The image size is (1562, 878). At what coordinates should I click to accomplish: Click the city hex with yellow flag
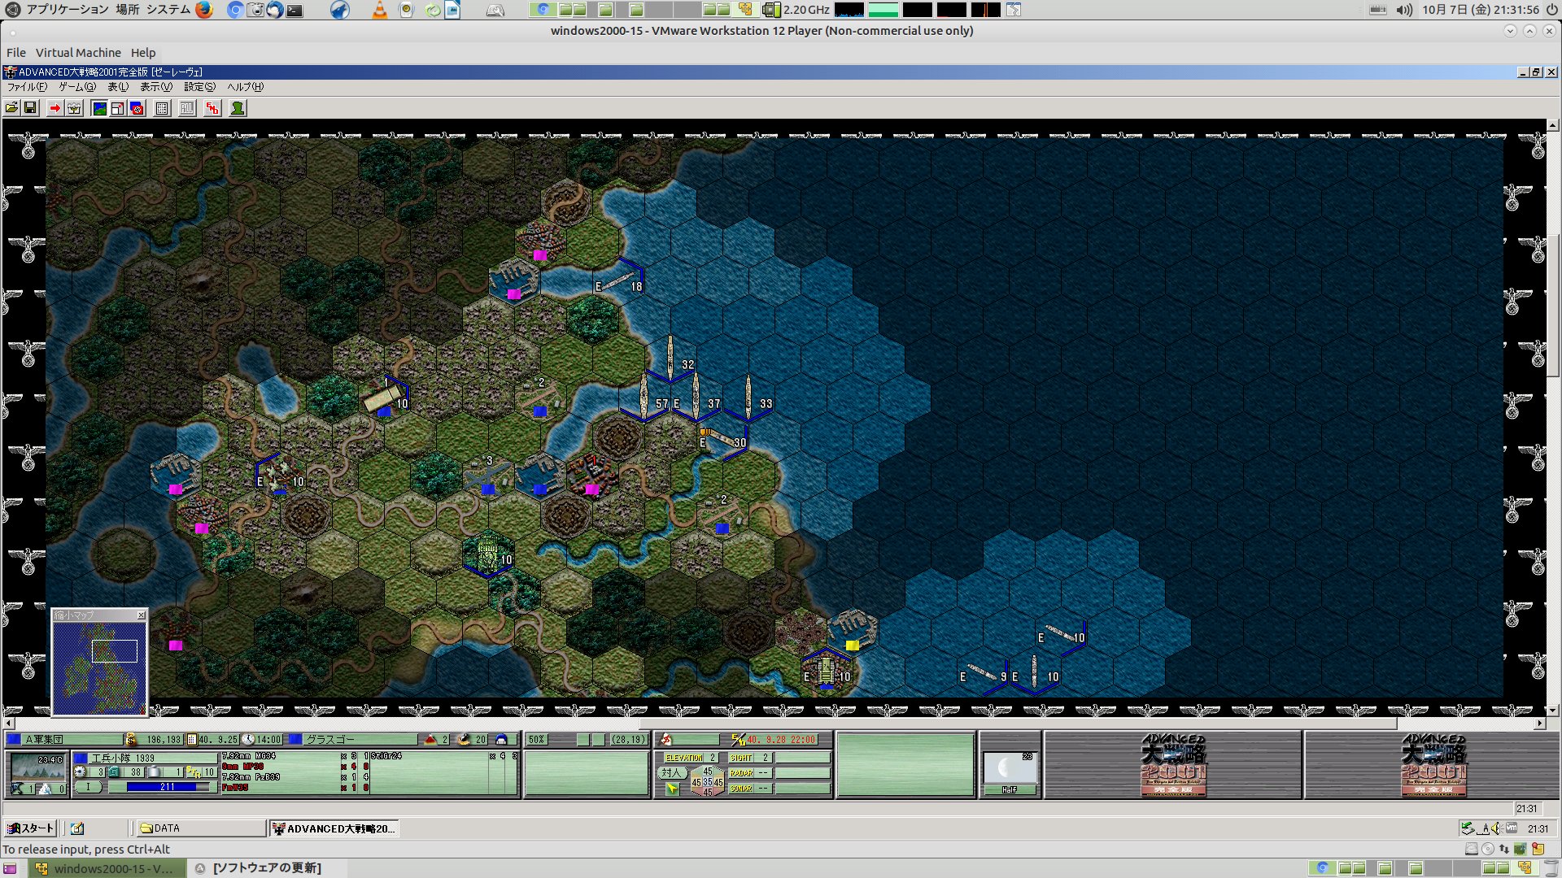pos(852,631)
